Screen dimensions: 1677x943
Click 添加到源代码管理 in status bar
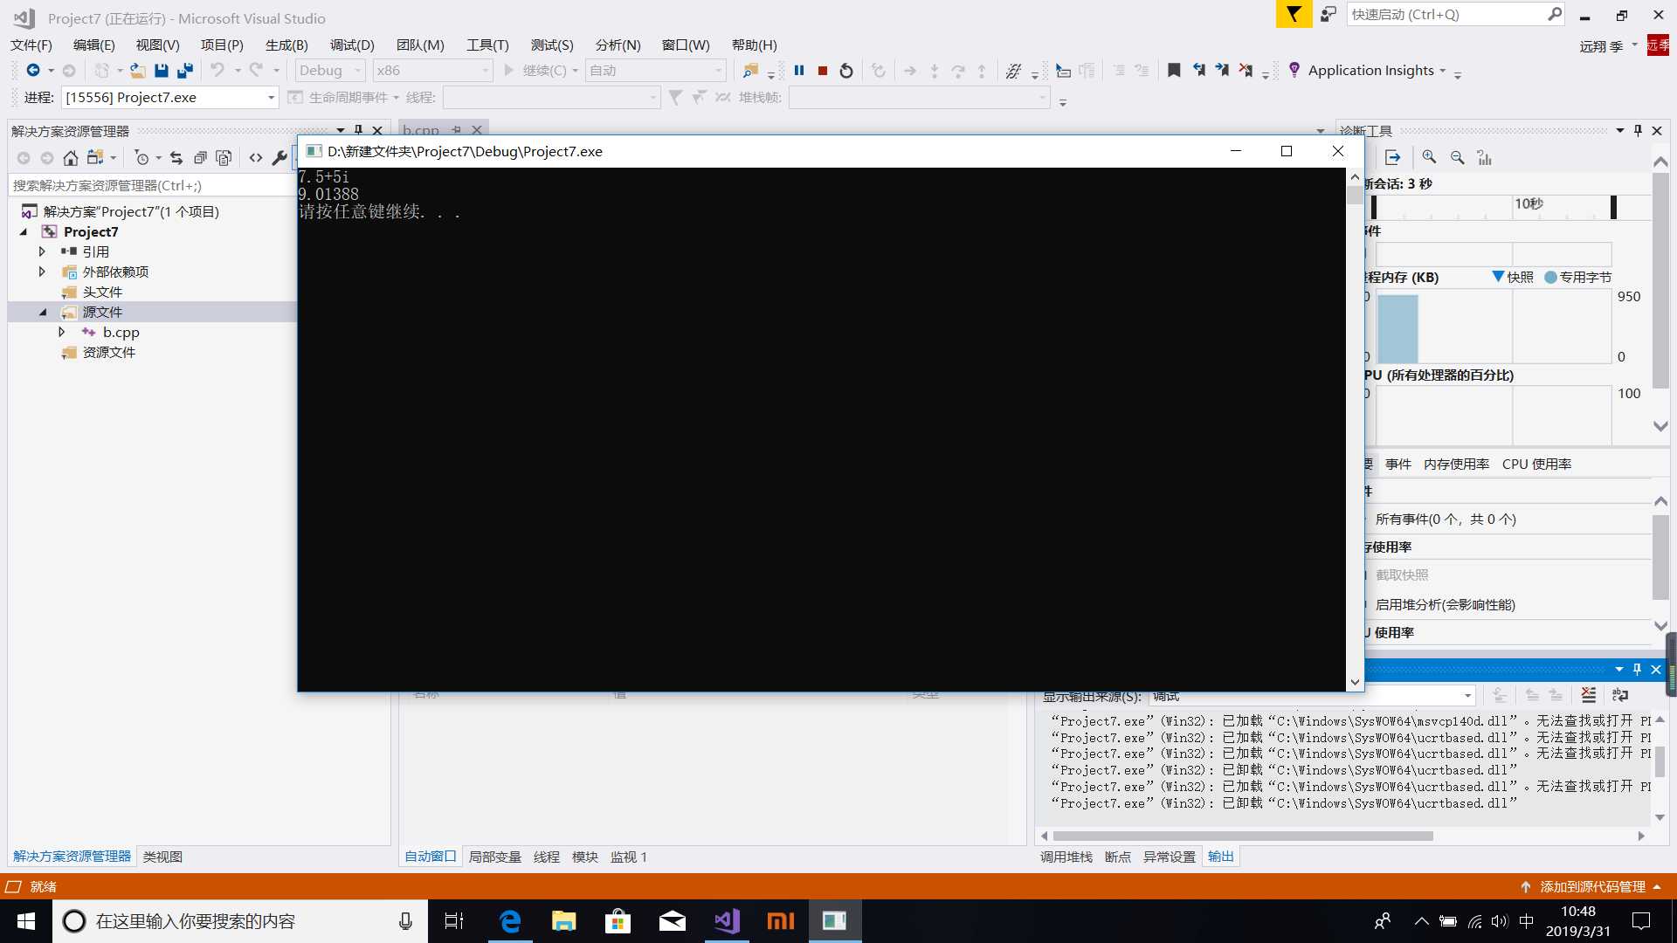click(1591, 886)
